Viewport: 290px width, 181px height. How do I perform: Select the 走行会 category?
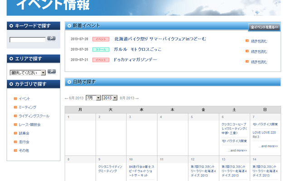tap(24, 142)
